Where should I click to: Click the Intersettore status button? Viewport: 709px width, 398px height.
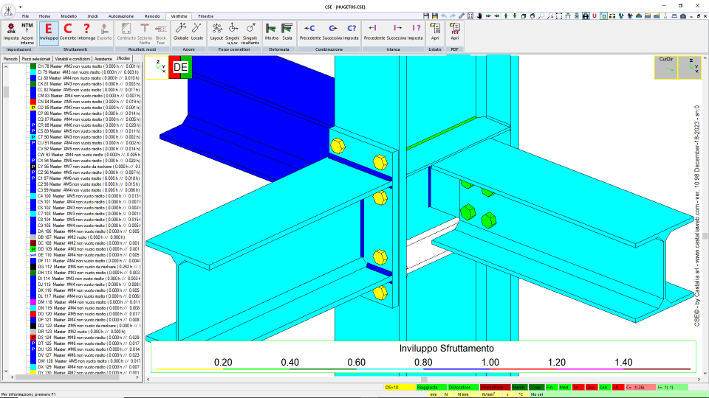[495, 387]
